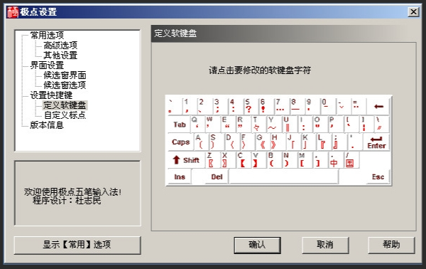Cancel changes with 取消 button

point(325,245)
